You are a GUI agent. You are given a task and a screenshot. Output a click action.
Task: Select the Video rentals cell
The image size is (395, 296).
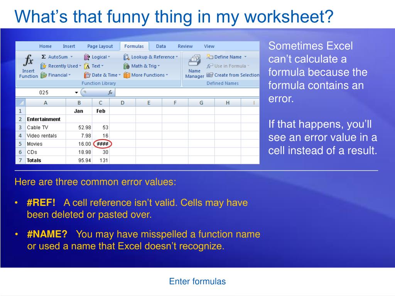point(46,136)
